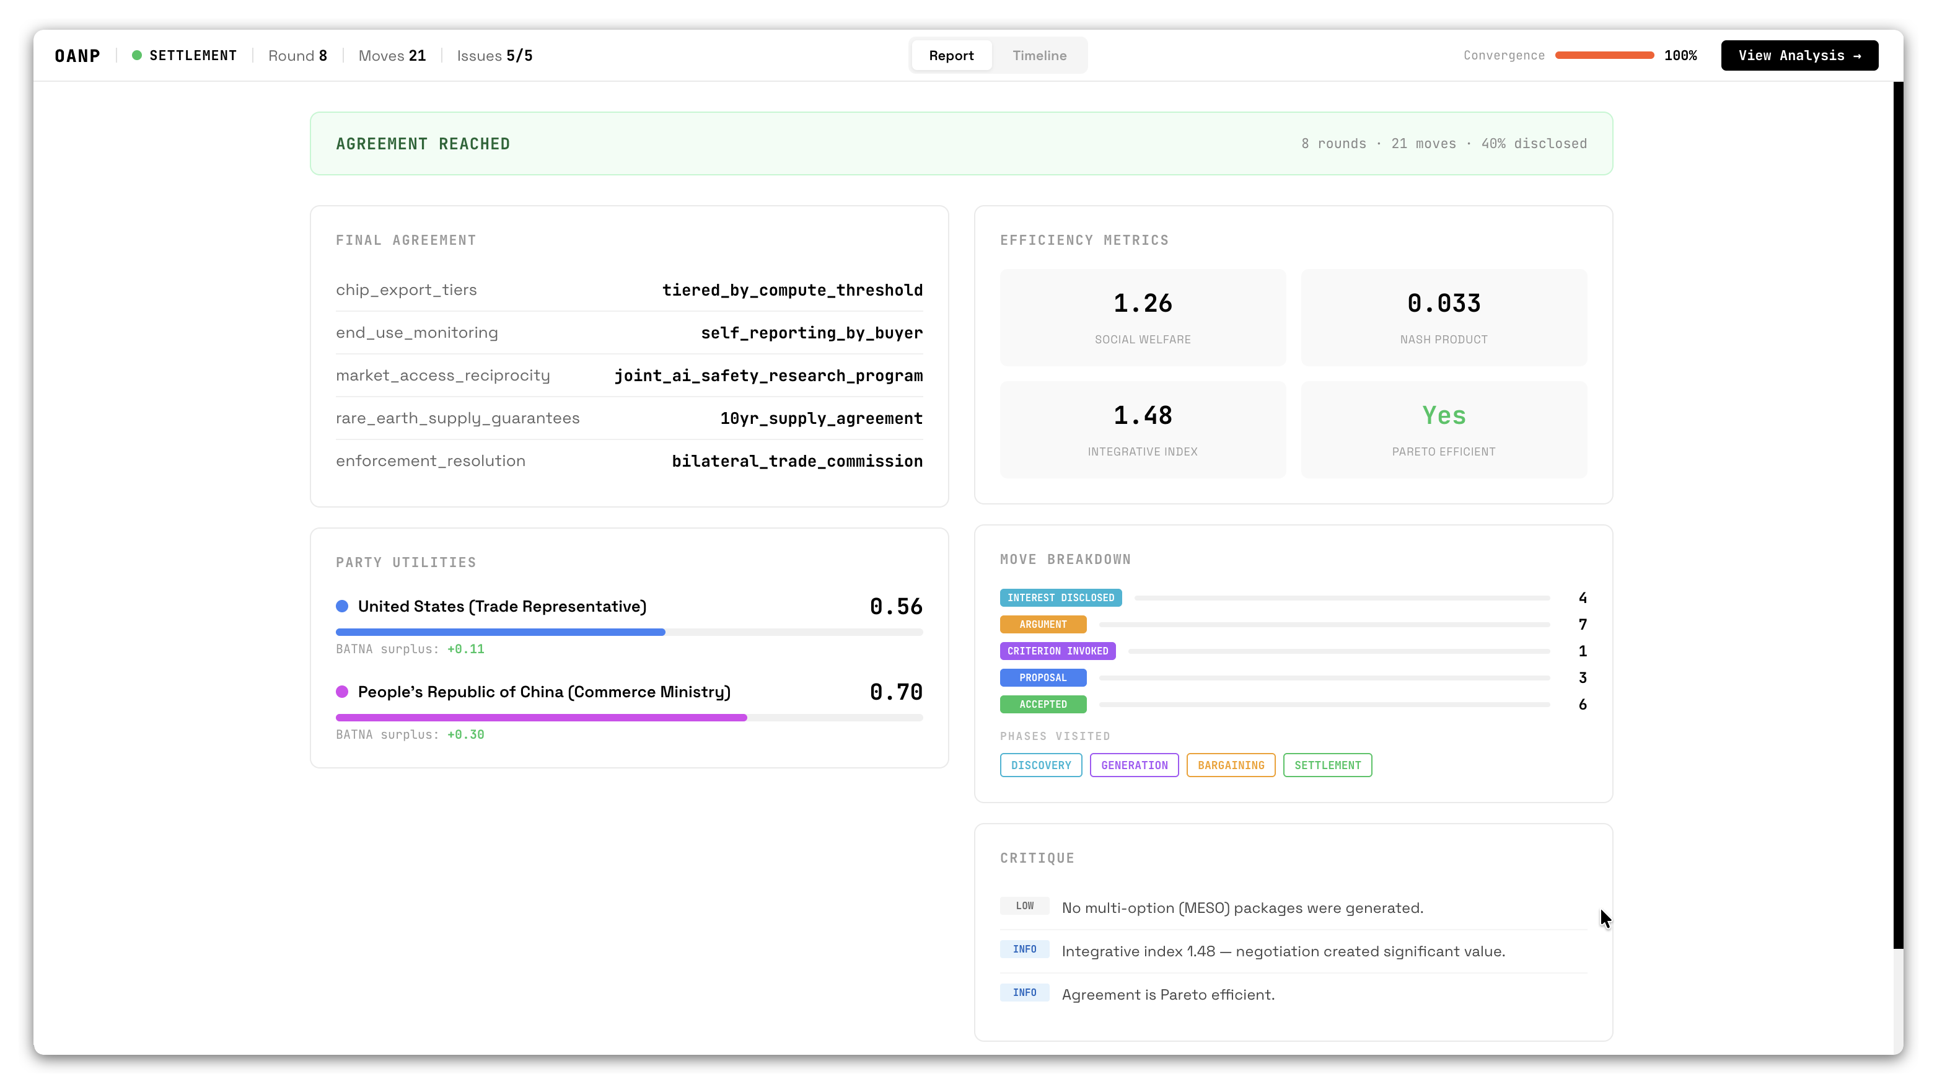Click the CRITERION INVOKED move badge
The width and height of the screenshot is (1937, 1092).
(1057, 651)
